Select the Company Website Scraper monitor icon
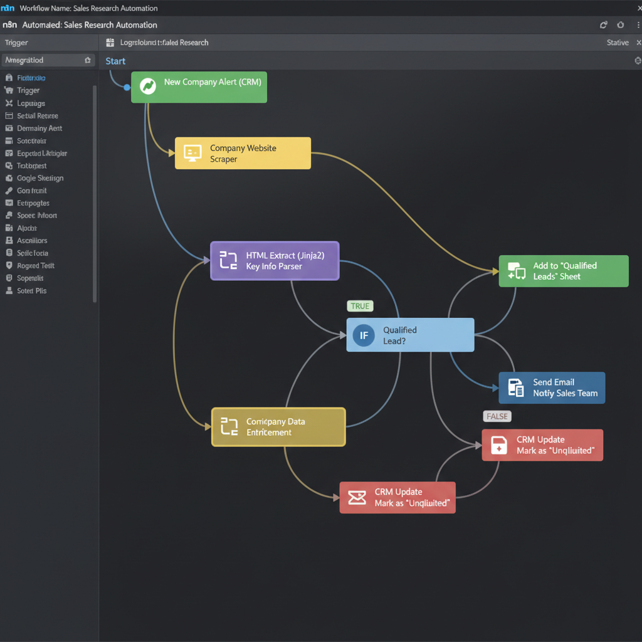 pos(192,153)
